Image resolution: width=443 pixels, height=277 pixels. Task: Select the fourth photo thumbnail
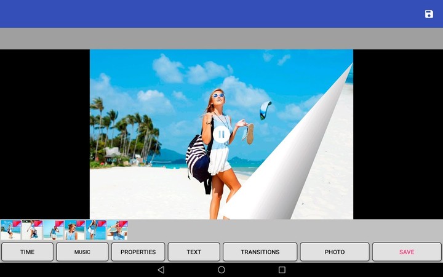pos(75,230)
